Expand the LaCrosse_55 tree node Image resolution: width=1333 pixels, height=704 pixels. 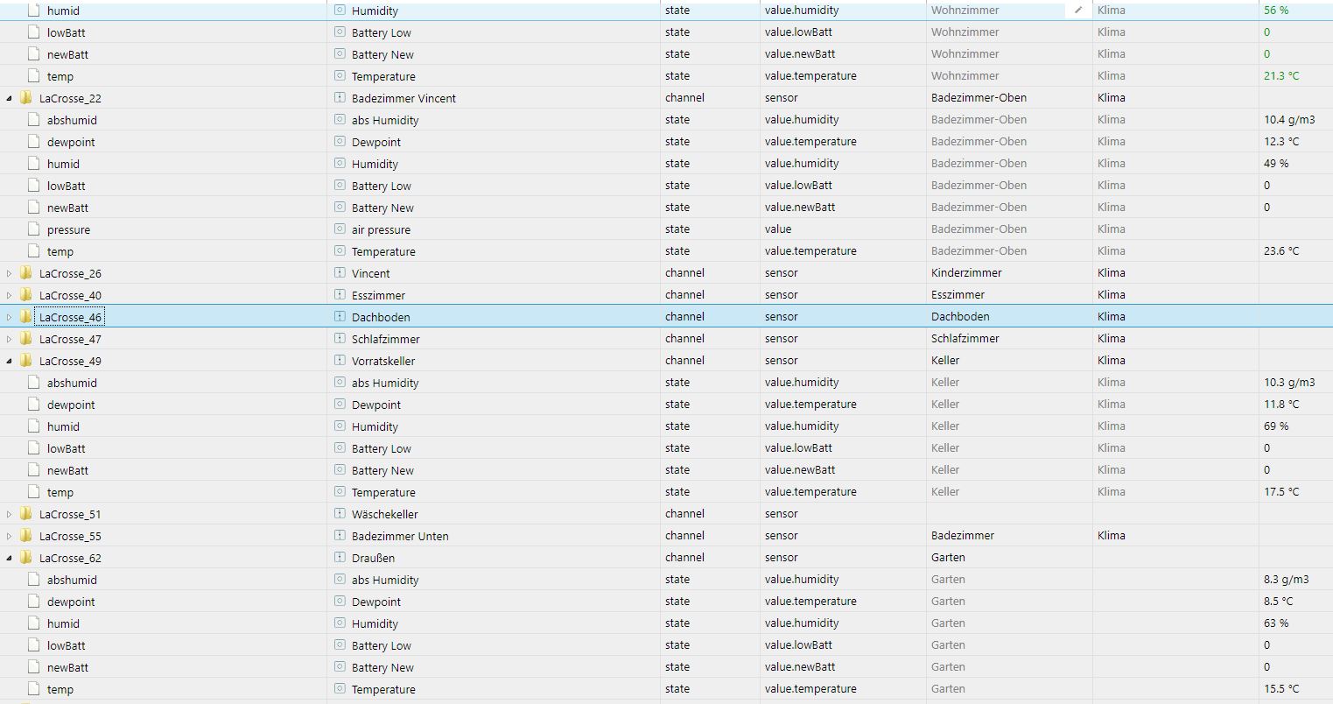[9, 536]
